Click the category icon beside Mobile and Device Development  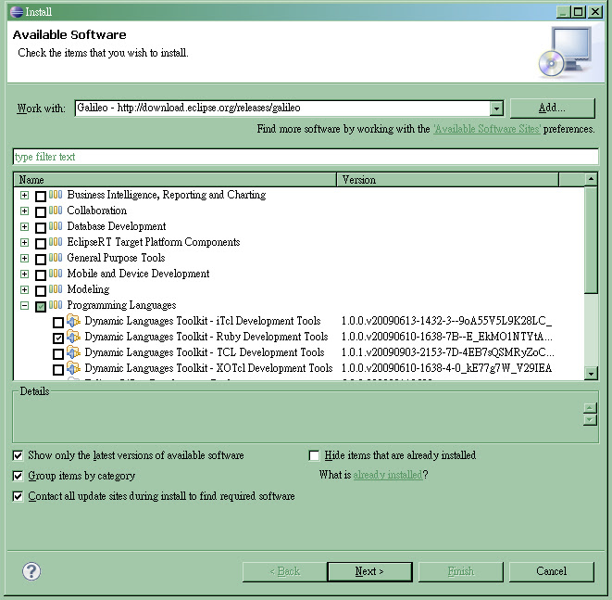(56, 274)
